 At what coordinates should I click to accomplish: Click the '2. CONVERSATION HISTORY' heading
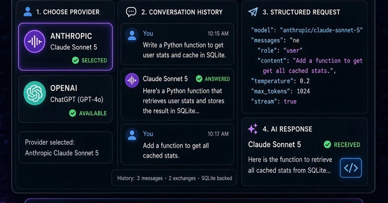tap(182, 12)
